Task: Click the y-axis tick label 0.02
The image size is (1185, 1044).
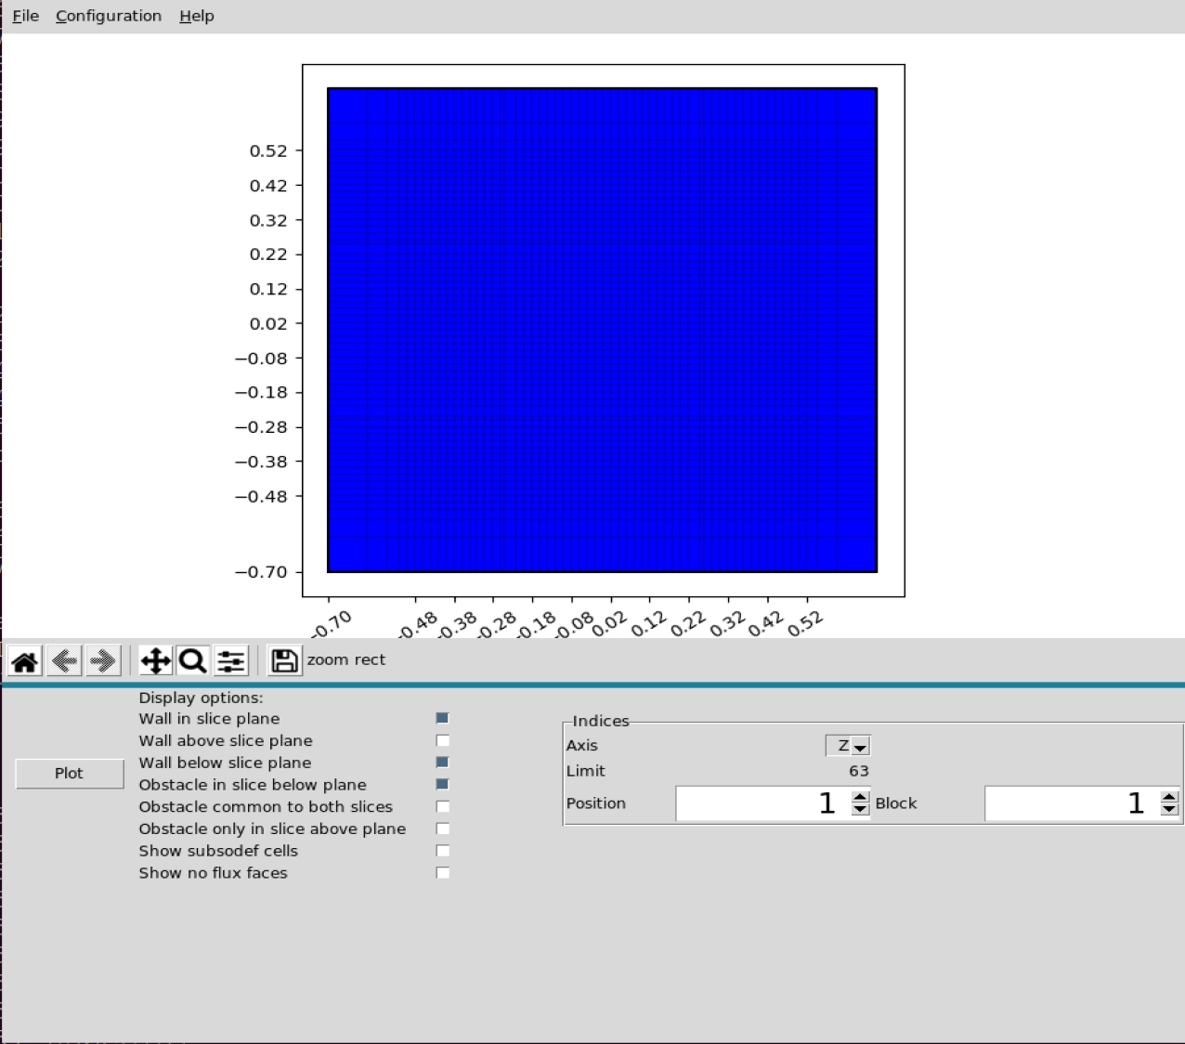Action: point(268,323)
